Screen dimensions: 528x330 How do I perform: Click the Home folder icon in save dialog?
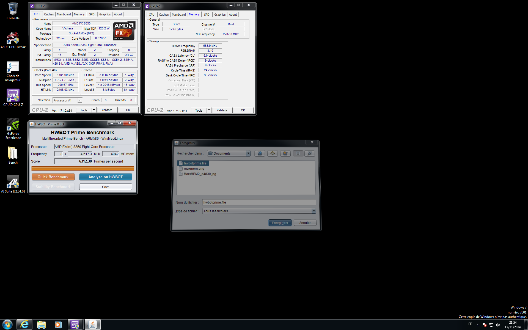[273, 153]
